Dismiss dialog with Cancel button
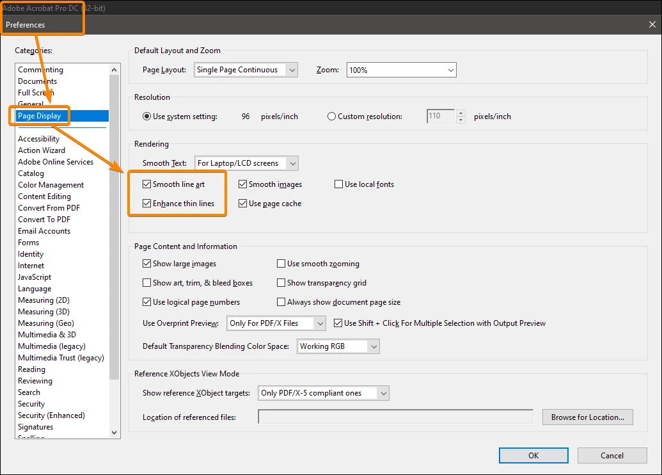Screen dimensions: 662x475 [611, 456]
